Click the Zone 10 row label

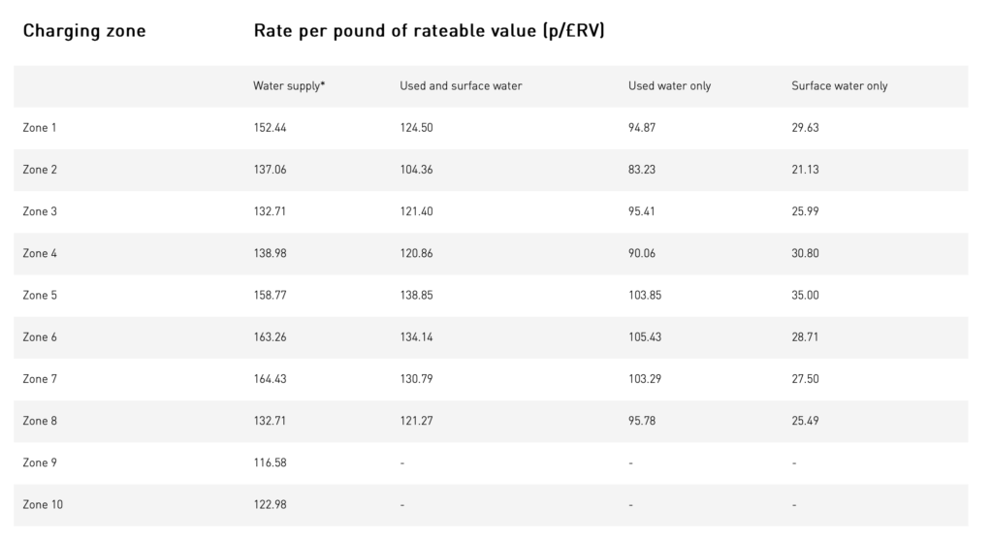43,505
